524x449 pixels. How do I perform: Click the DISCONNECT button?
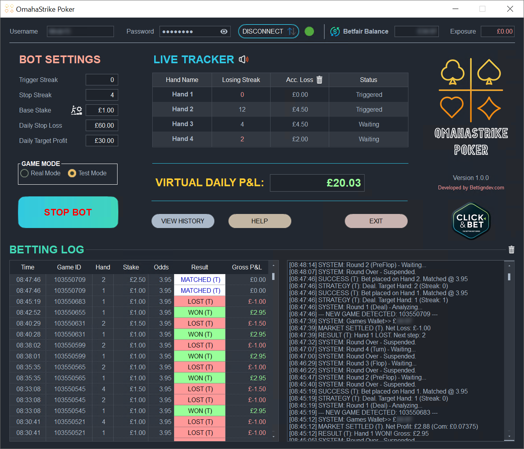pos(269,31)
